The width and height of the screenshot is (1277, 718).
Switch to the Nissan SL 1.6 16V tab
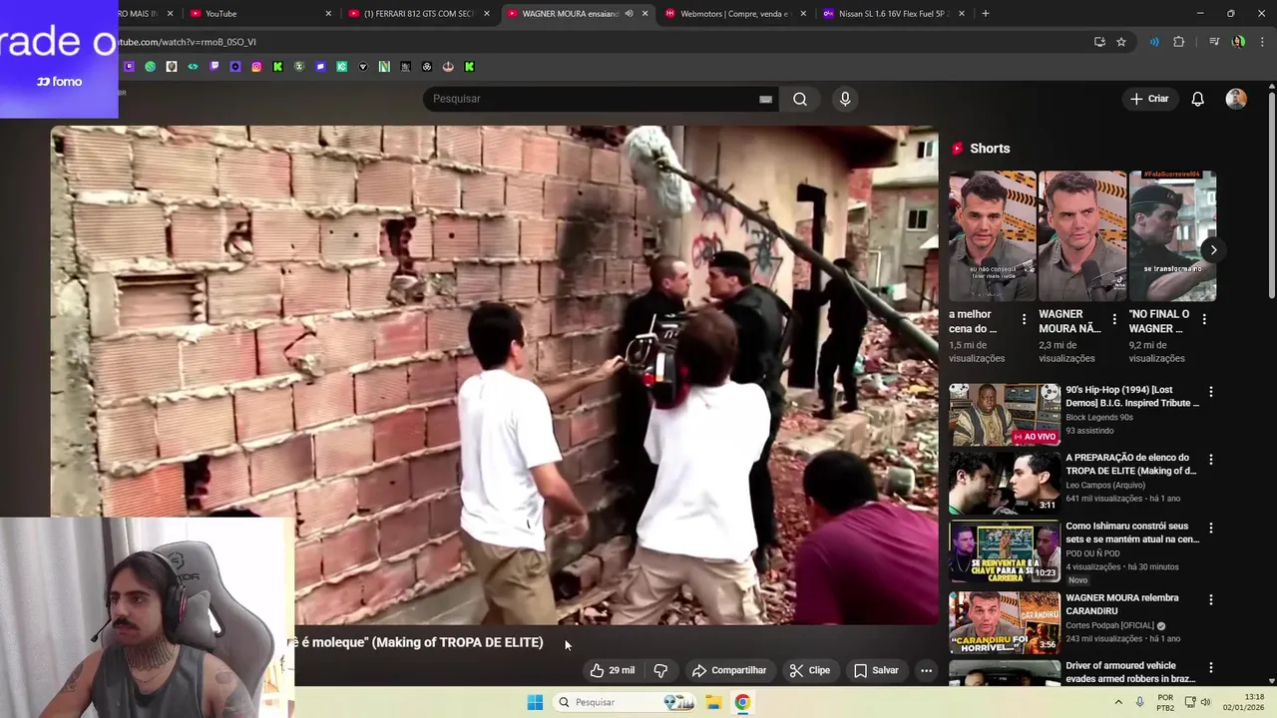pyautogui.click(x=895, y=13)
